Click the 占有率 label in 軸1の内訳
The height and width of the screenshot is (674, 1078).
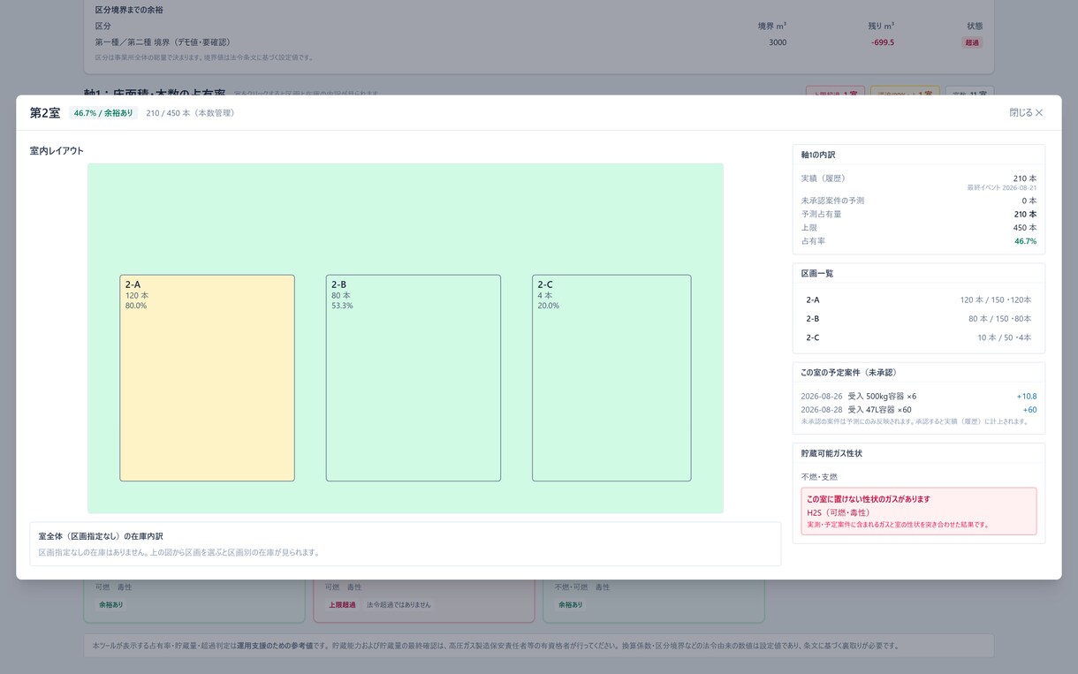pos(814,241)
